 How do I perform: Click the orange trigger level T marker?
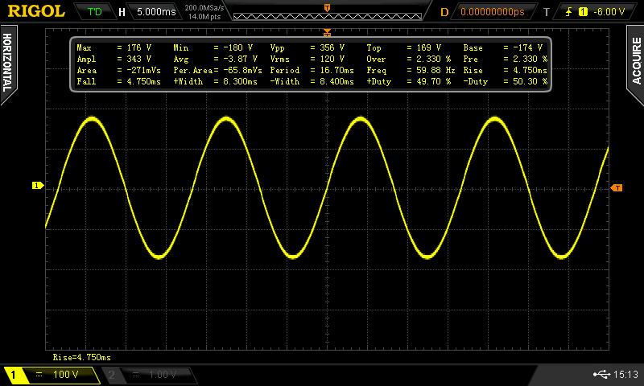point(617,187)
